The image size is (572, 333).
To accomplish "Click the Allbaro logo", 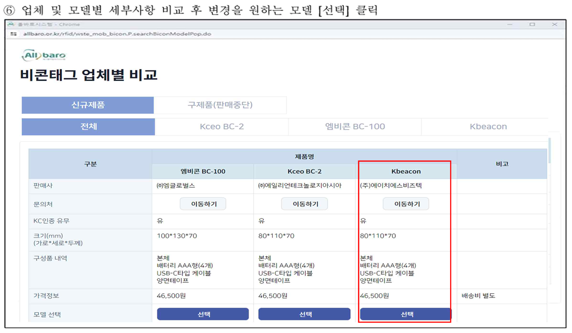I will [x=44, y=56].
